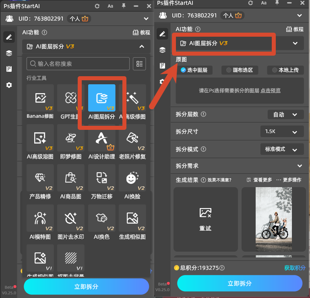The width and height of the screenshot is (310, 298).
Task: Expand account dropdown chevron in left panel
Action: 146,19
